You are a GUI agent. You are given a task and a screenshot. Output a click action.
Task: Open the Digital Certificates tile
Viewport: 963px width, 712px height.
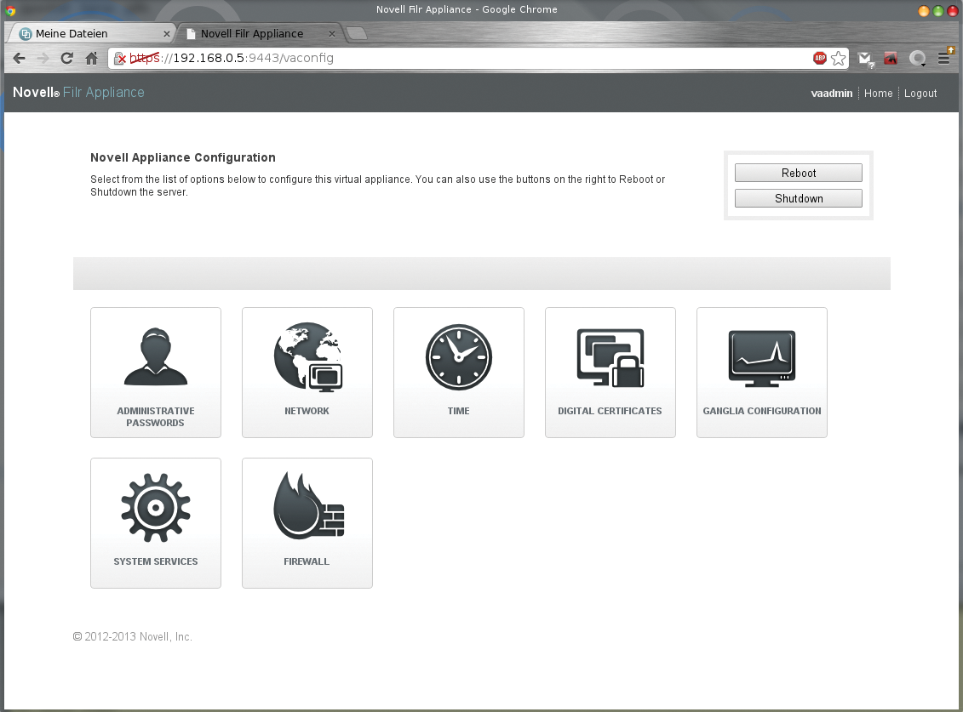click(610, 373)
